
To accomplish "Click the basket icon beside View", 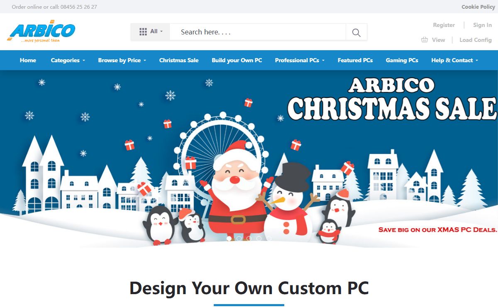I will (425, 40).
